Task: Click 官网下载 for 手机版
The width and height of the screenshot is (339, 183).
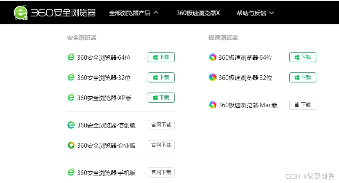Action: [x=161, y=172]
